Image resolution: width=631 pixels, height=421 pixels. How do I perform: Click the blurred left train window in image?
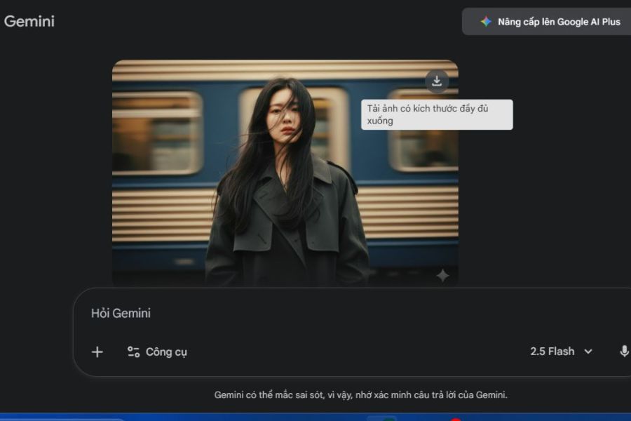point(157,133)
